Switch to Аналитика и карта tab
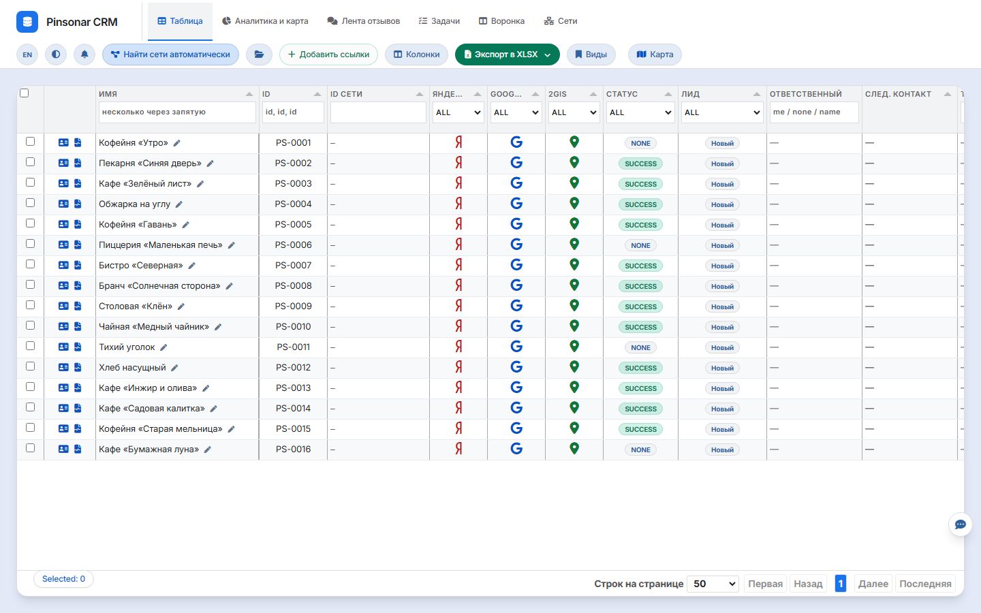 point(265,21)
